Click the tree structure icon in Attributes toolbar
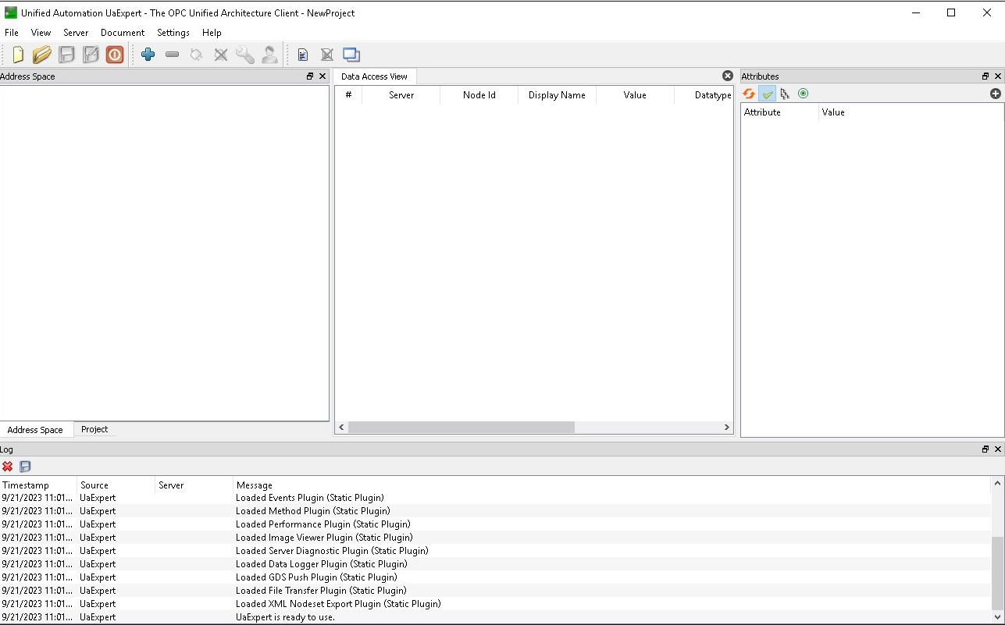Screen dimensions: 1005x625 tap(785, 94)
